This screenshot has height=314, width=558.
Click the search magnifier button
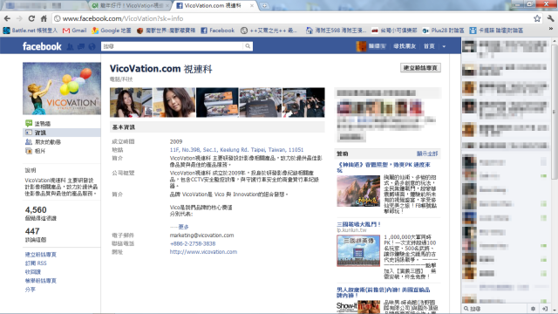click(x=248, y=46)
